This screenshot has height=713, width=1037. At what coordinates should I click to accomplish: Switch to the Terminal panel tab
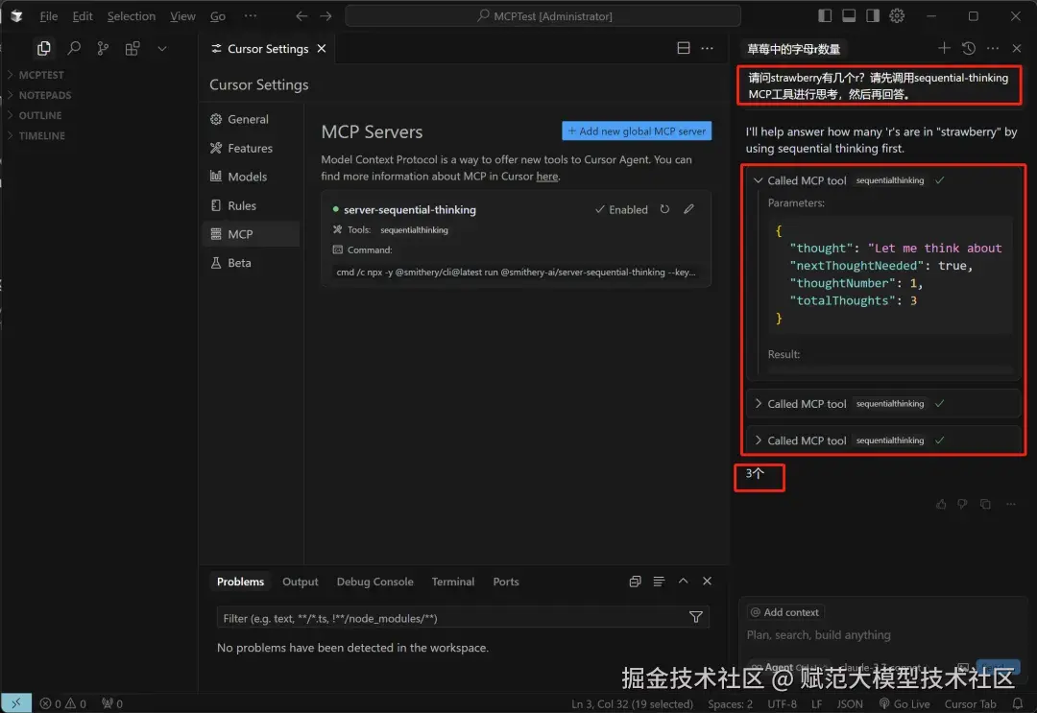tap(453, 582)
